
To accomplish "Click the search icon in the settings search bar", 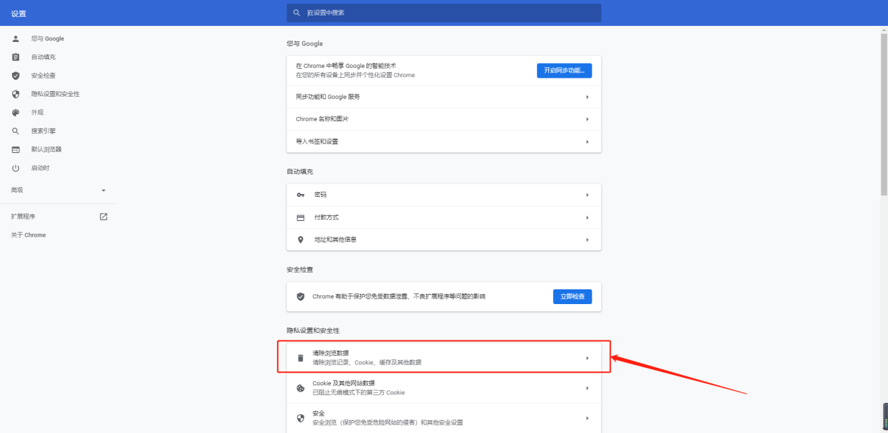I will (297, 13).
